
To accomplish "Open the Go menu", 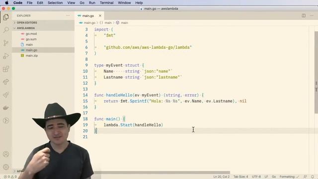I will click(82, 2).
